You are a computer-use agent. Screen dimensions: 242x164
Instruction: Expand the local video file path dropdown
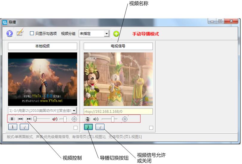(x=74, y=111)
